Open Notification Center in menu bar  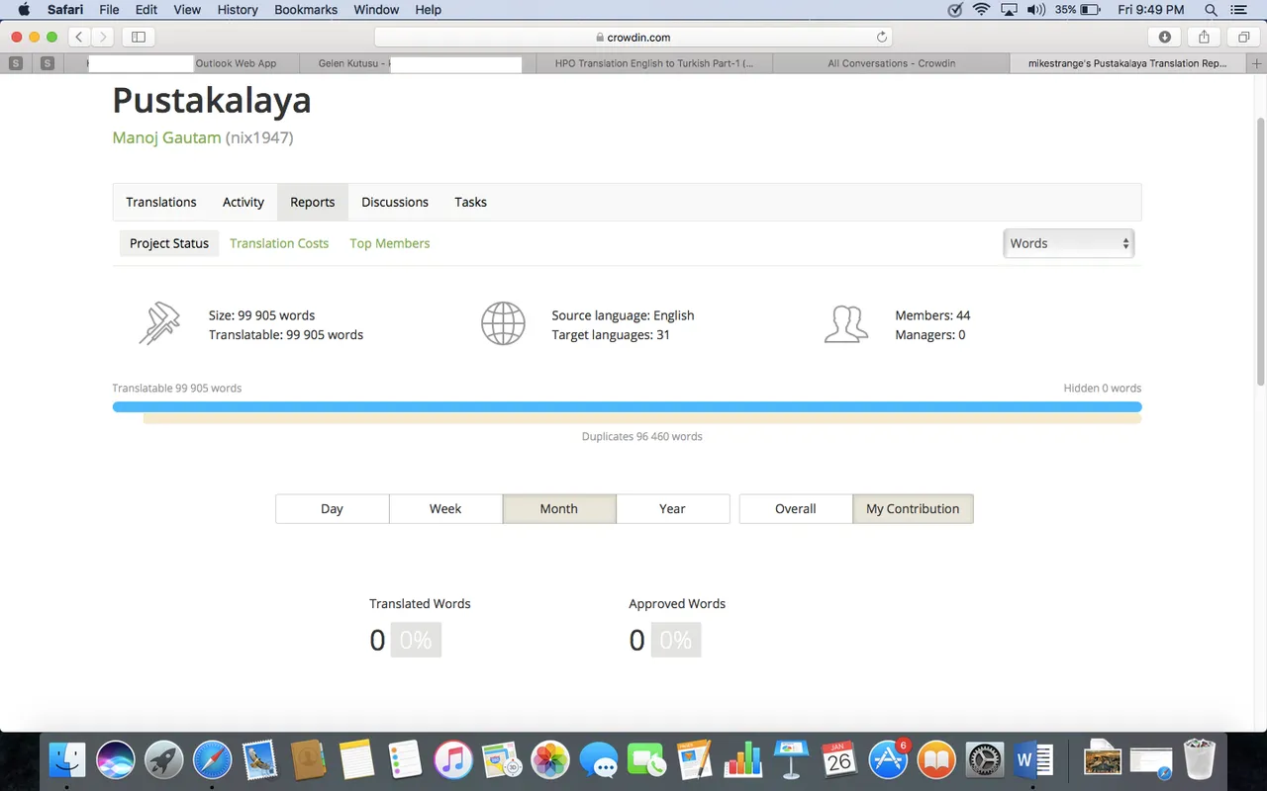coord(1239,10)
